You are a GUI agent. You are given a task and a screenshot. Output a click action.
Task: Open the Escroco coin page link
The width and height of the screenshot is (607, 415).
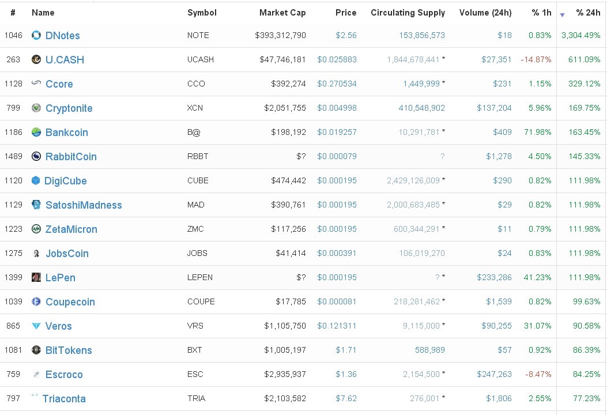[64, 374]
